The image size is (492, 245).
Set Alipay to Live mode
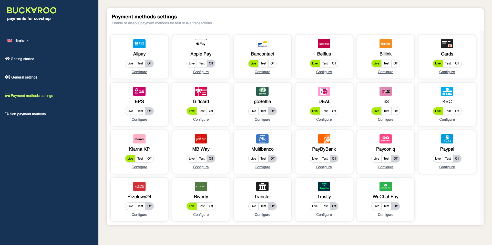pyautogui.click(x=130, y=63)
